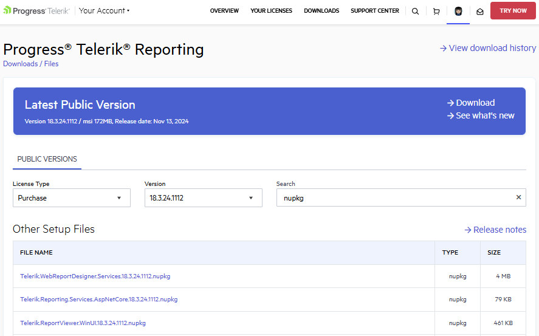Open the site search magnifier icon
This screenshot has height=336, width=539.
pyautogui.click(x=415, y=12)
